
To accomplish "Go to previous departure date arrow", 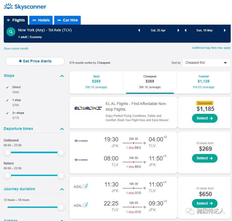I will point(139,30).
